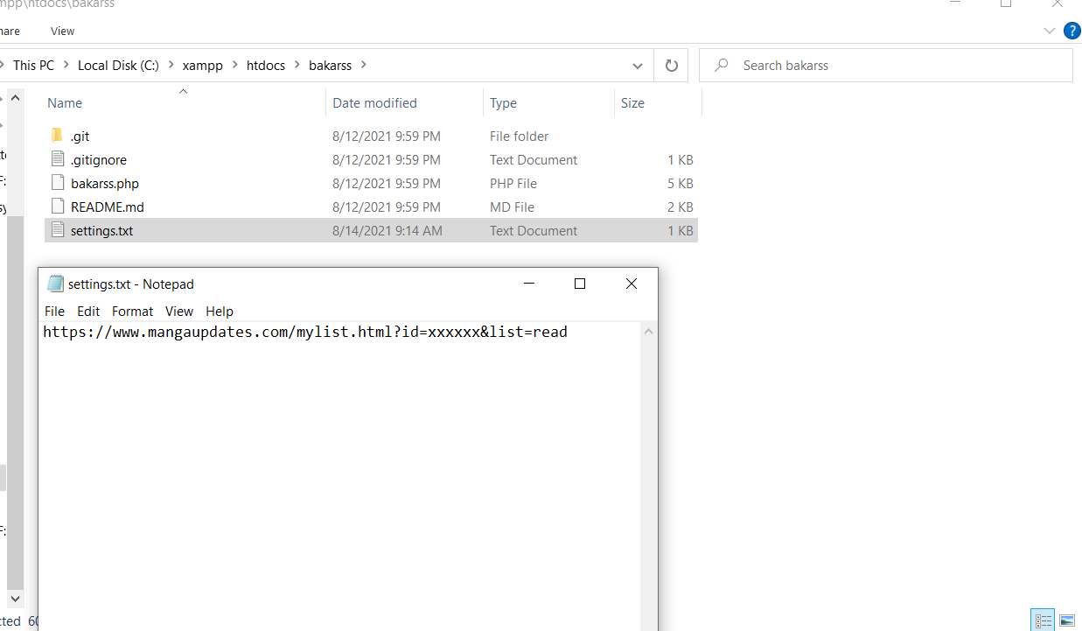Navigate to htdocs in breadcrumb

(x=266, y=65)
